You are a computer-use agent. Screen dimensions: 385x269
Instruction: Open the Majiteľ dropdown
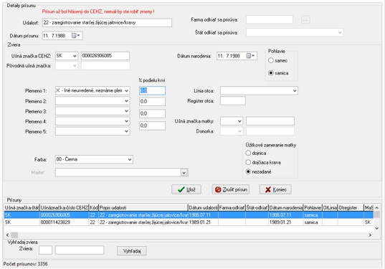[184, 173]
